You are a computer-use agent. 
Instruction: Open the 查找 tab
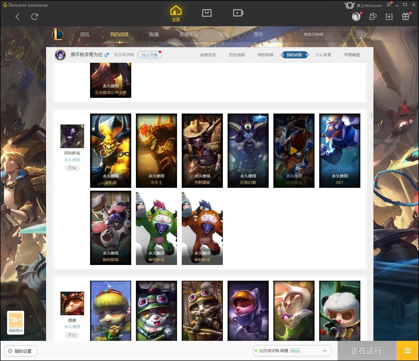[258, 34]
